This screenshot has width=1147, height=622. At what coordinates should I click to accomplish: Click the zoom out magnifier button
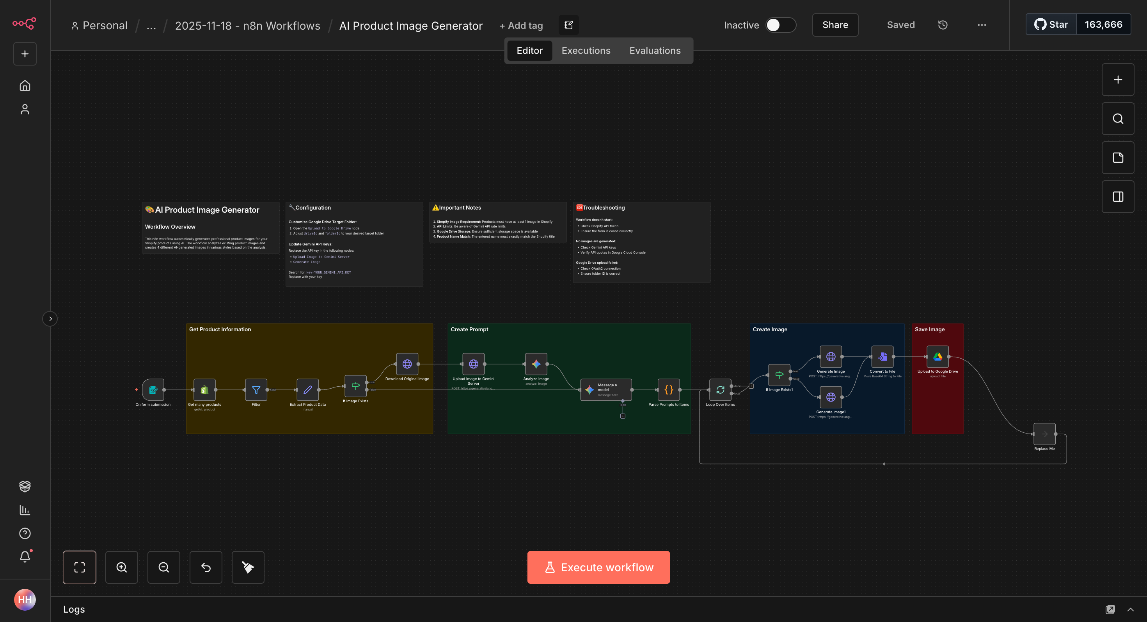pos(164,567)
